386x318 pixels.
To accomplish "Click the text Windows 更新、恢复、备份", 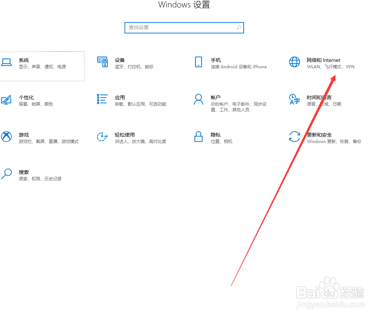I will pos(334,142).
